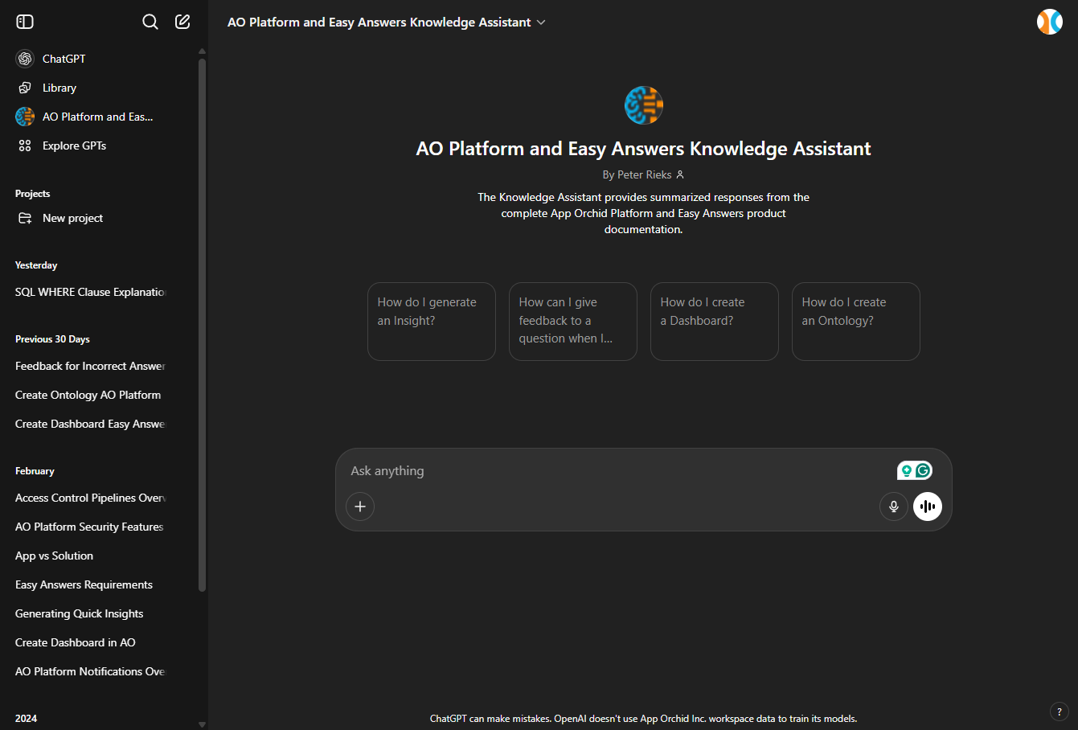This screenshot has width=1078, height=730.
Task: Select the 'How do I create a Dashboard?' suggestion
Action: coord(714,321)
